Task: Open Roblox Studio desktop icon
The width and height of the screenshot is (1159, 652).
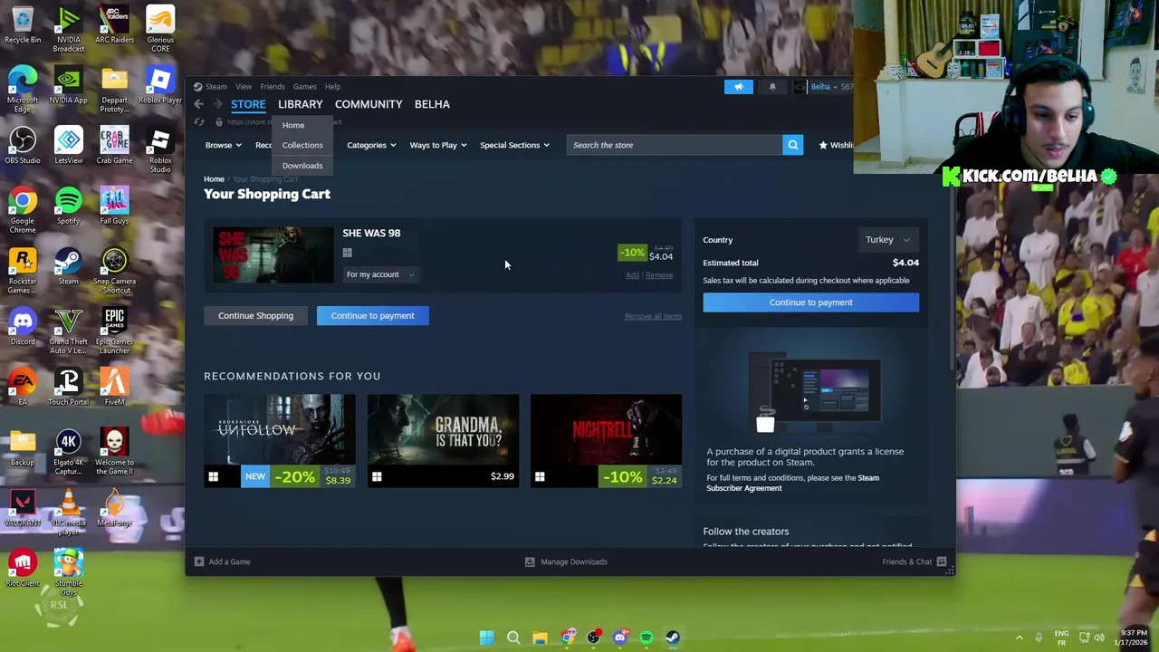Action: 160,149
